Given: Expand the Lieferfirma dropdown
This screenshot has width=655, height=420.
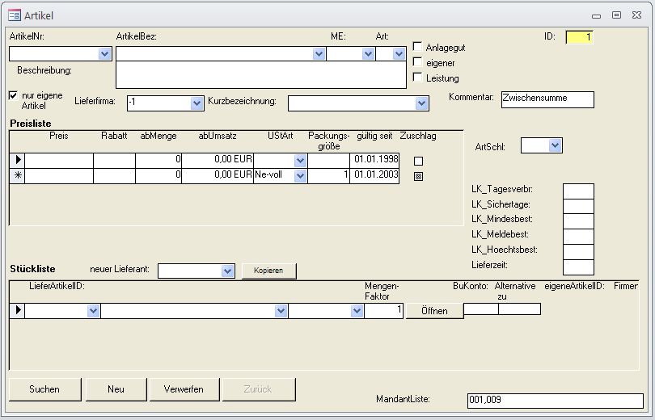Looking at the screenshot, I should pos(196,103).
